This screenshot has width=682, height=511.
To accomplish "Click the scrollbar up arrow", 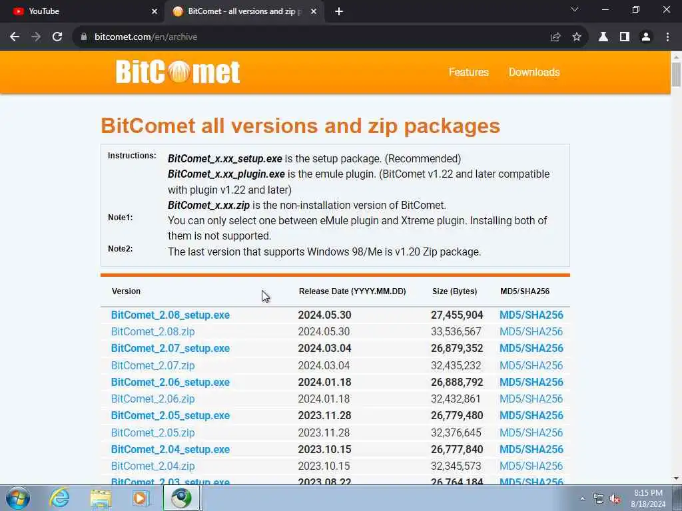I will coord(676,57).
